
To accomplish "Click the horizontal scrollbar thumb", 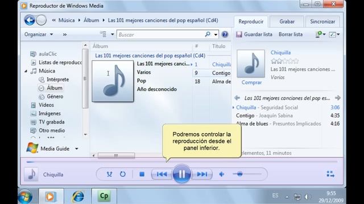I will point(116,156).
